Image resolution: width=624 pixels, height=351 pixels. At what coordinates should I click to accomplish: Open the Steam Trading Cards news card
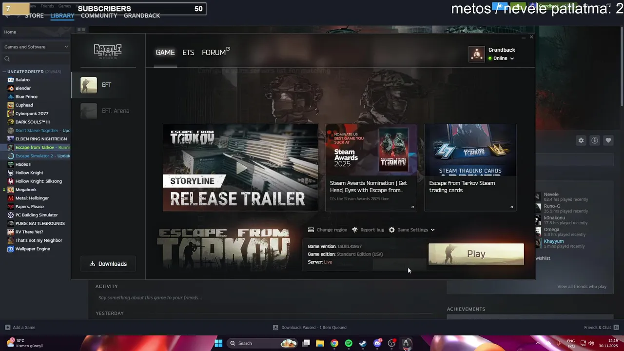point(470,168)
